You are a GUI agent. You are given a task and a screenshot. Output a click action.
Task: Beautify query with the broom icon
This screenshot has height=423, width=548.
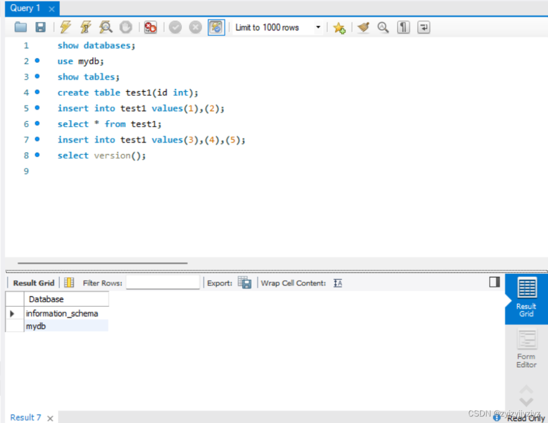pyautogui.click(x=363, y=27)
